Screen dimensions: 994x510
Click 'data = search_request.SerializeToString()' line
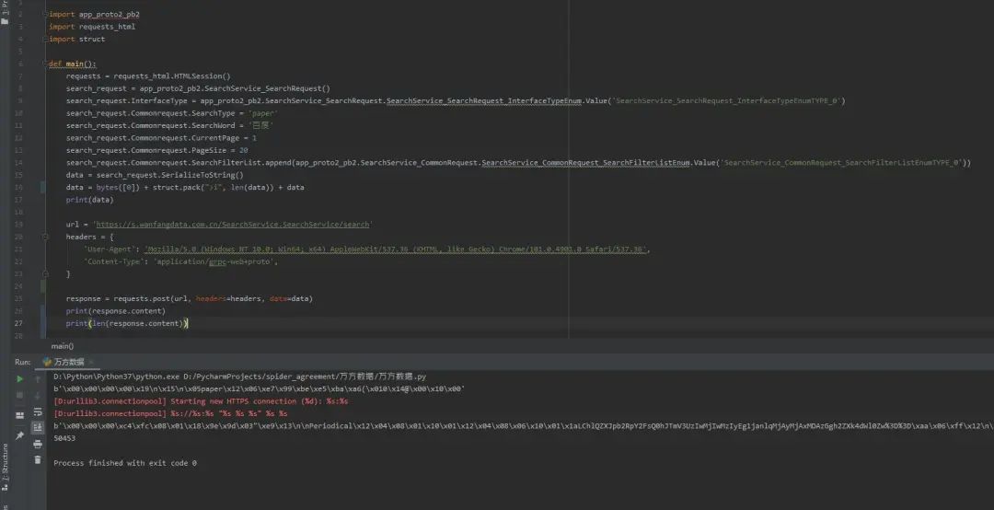(x=155, y=175)
